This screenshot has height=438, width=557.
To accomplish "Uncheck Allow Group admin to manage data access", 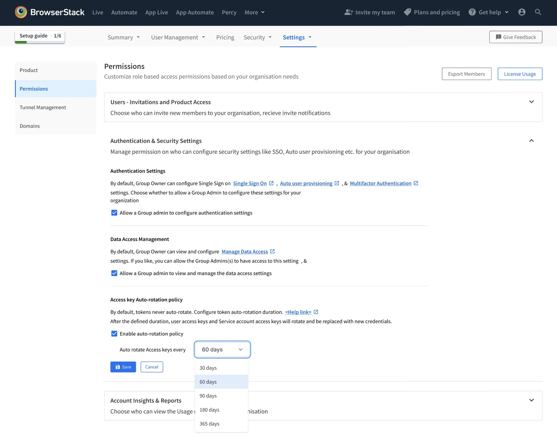I will pos(114,273).
